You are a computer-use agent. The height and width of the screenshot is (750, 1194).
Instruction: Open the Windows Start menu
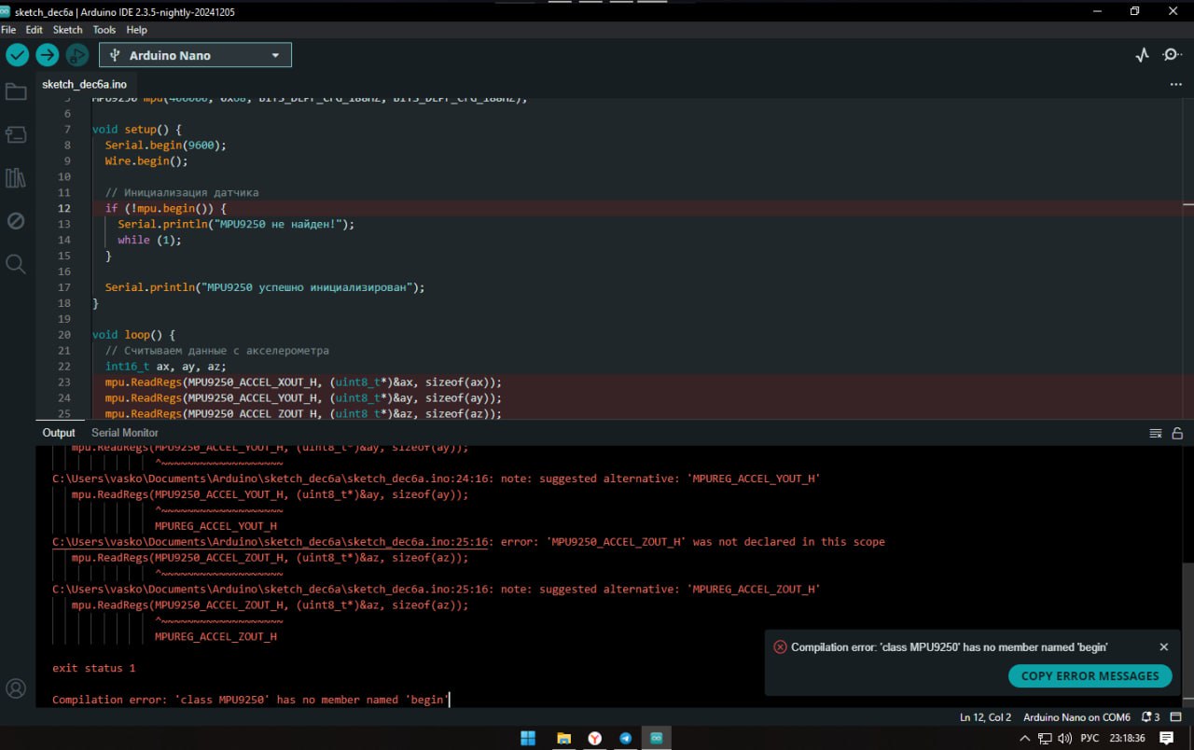pos(528,738)
